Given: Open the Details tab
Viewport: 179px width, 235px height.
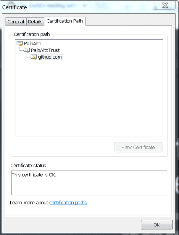Looking at the screenshot, I should 35,22.
